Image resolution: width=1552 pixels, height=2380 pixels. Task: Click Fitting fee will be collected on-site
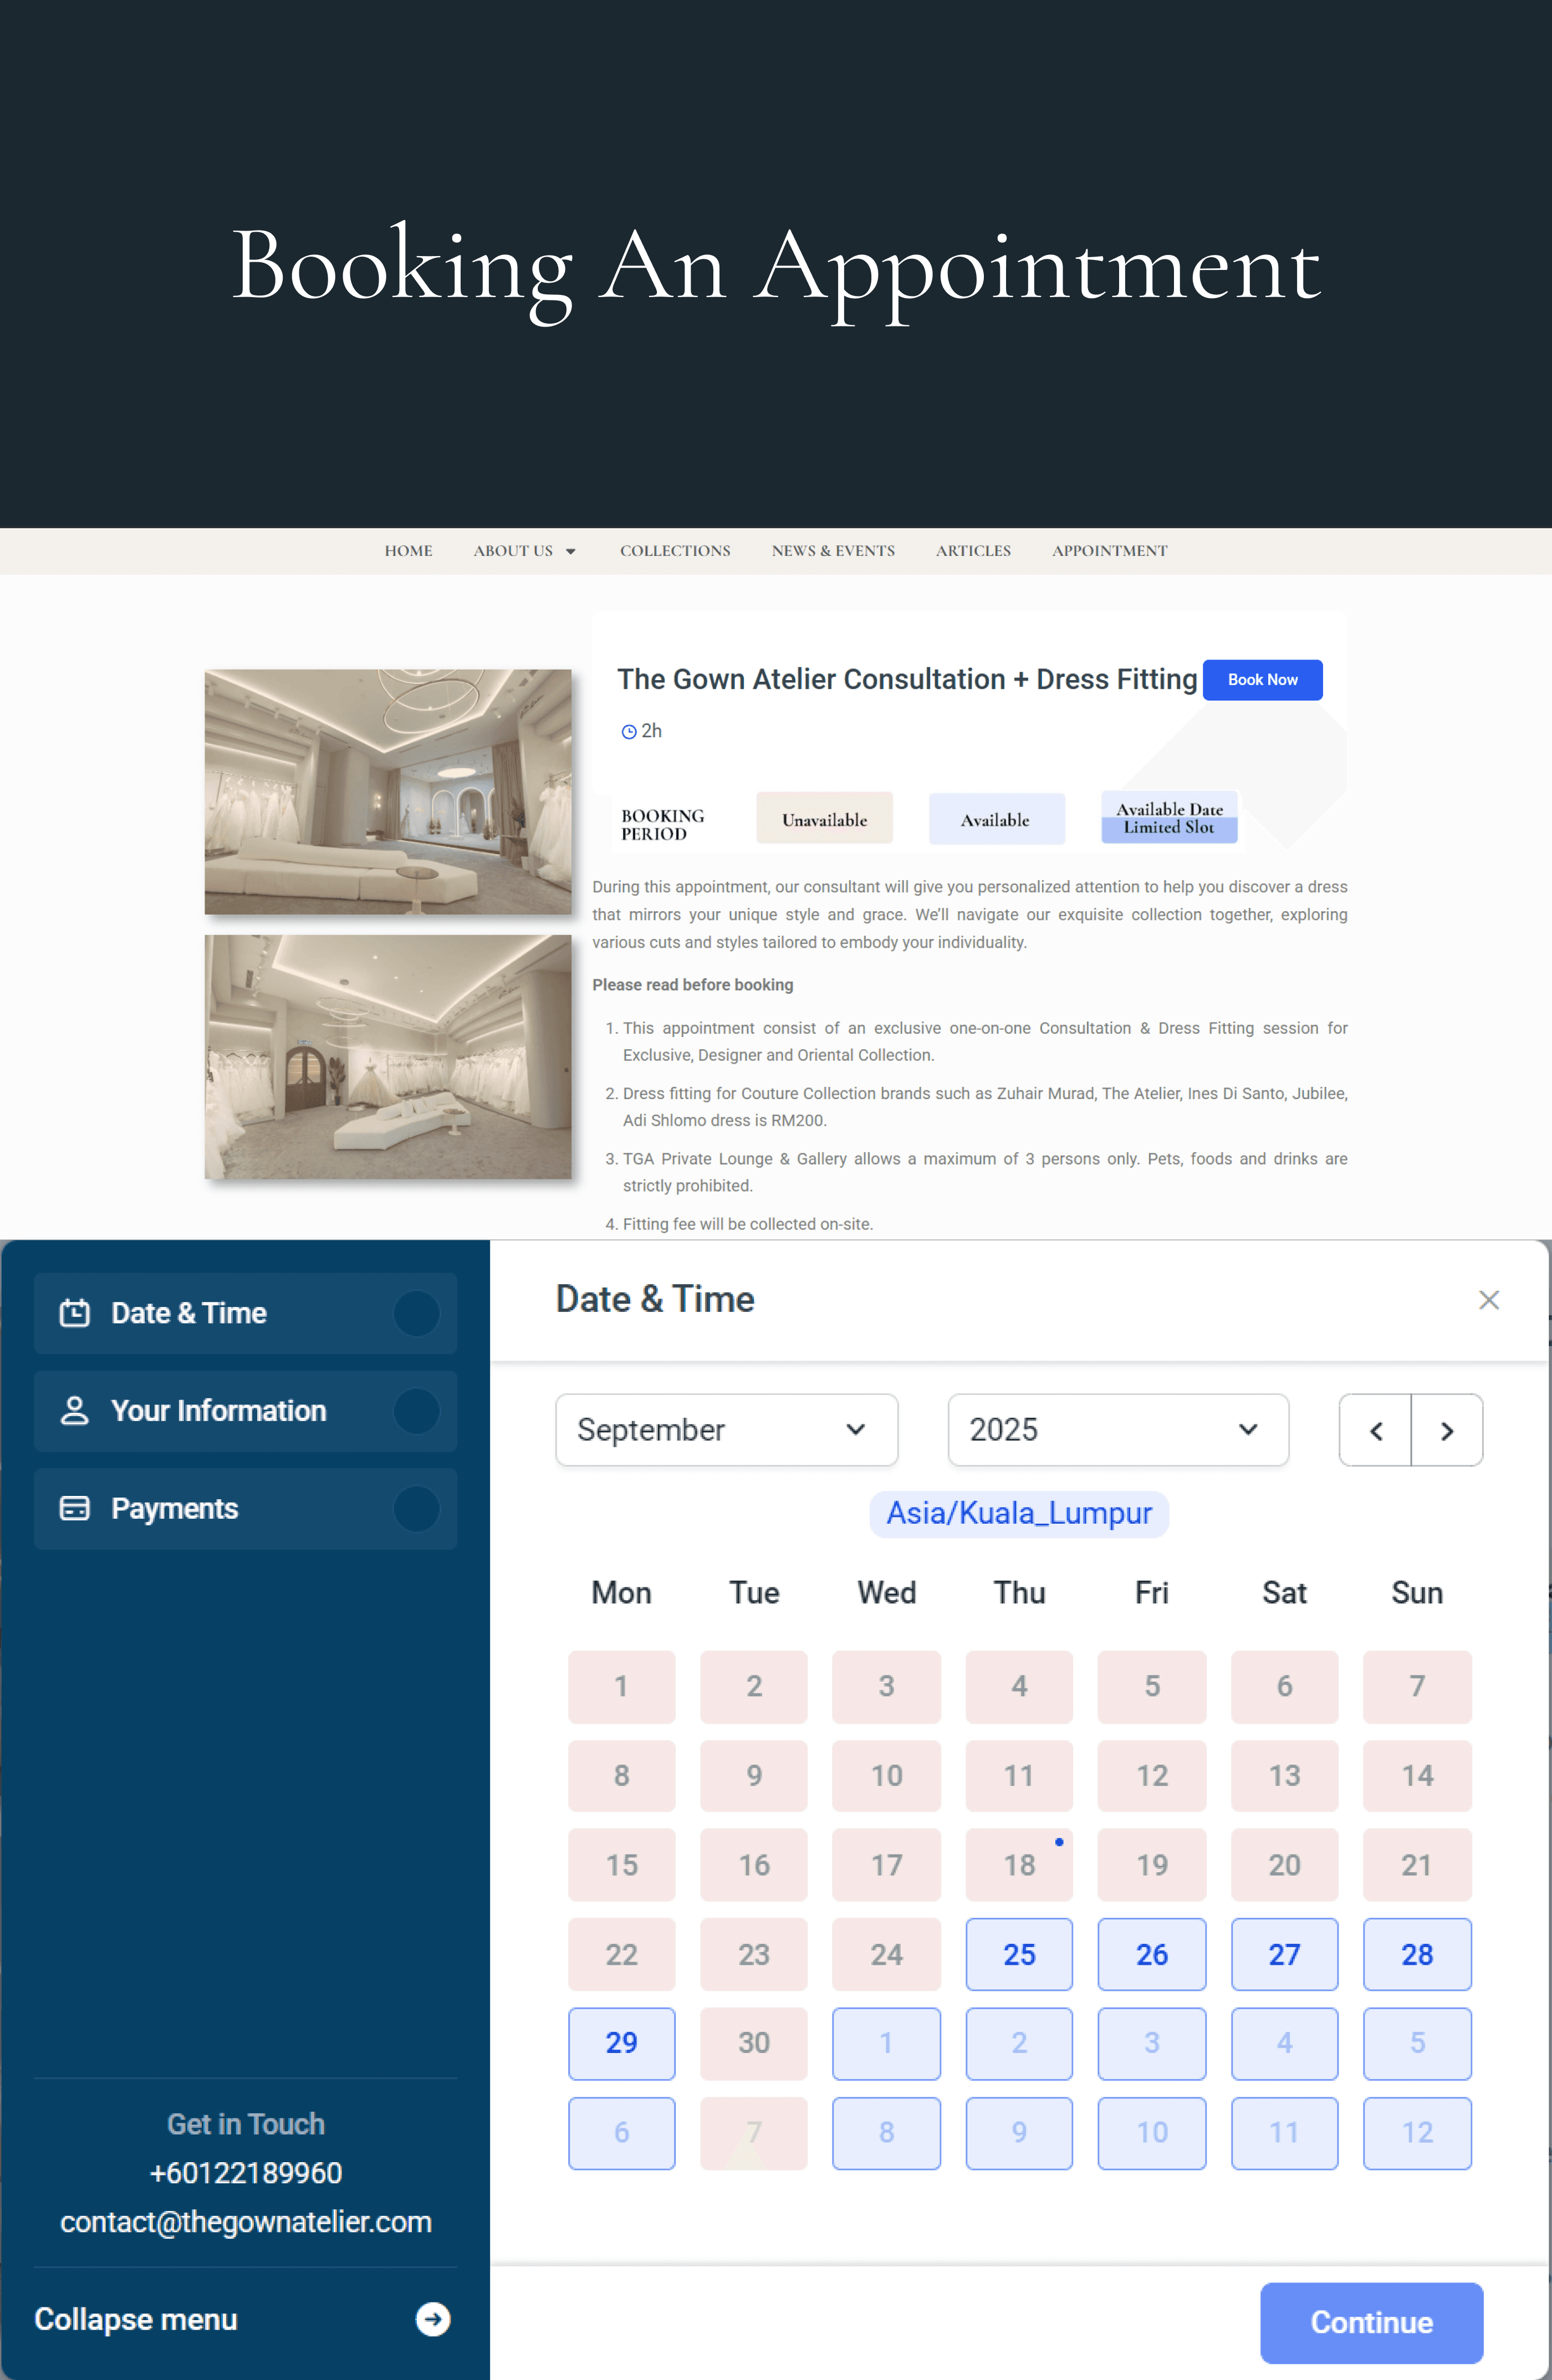pyautogui.click(x=747, y=1224)
